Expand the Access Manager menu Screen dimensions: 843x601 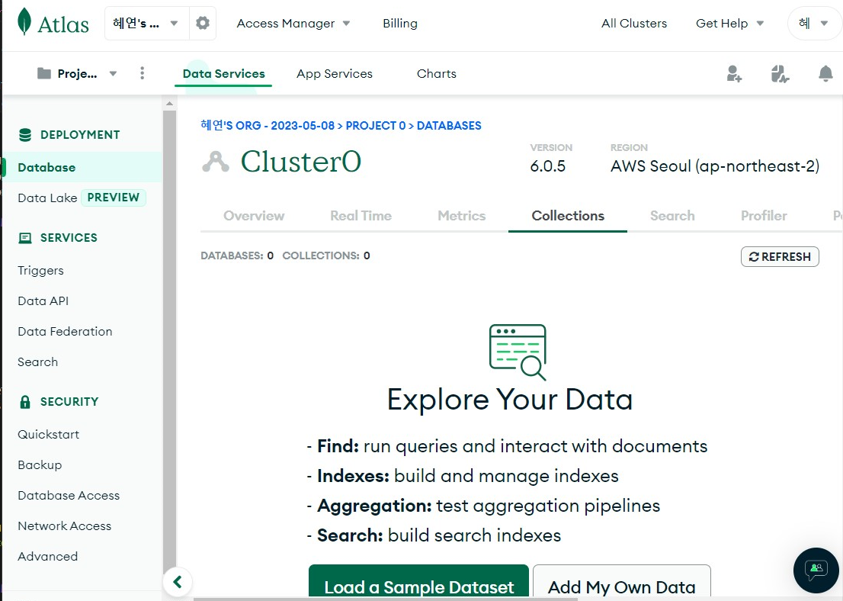click(293, 23)
